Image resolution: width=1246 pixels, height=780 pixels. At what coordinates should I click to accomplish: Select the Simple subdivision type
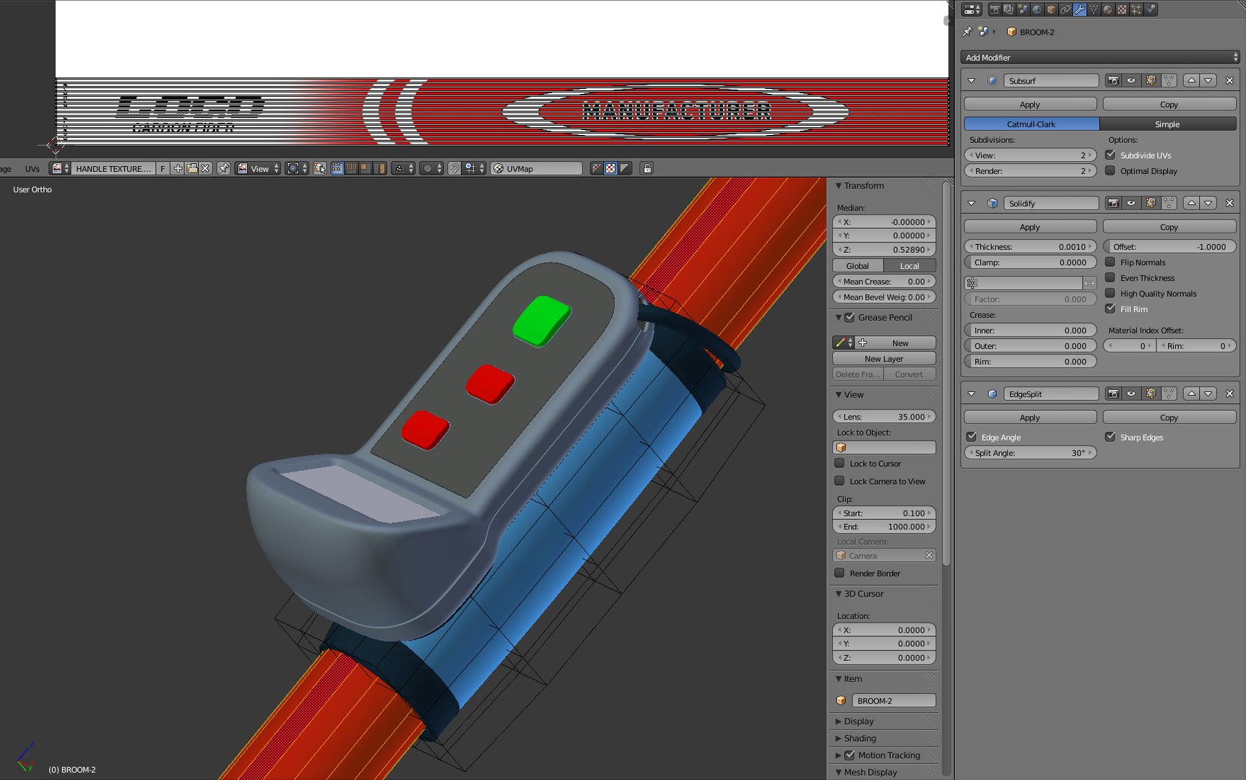pyautogui.click(x=1168, y=124)
